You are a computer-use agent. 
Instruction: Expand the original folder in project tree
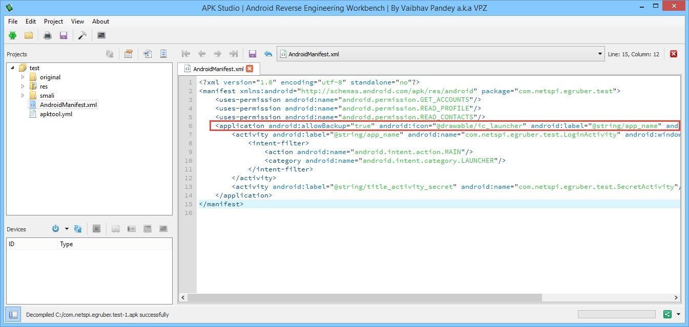[x=23, y=77]
